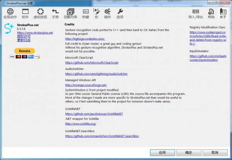Visit the highsign.codeplex.com link
This screenshot has width=232, height=160.
(x=85, y=39)
